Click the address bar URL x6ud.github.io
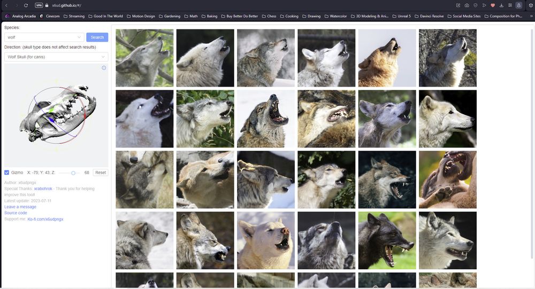 pos(66,5)
